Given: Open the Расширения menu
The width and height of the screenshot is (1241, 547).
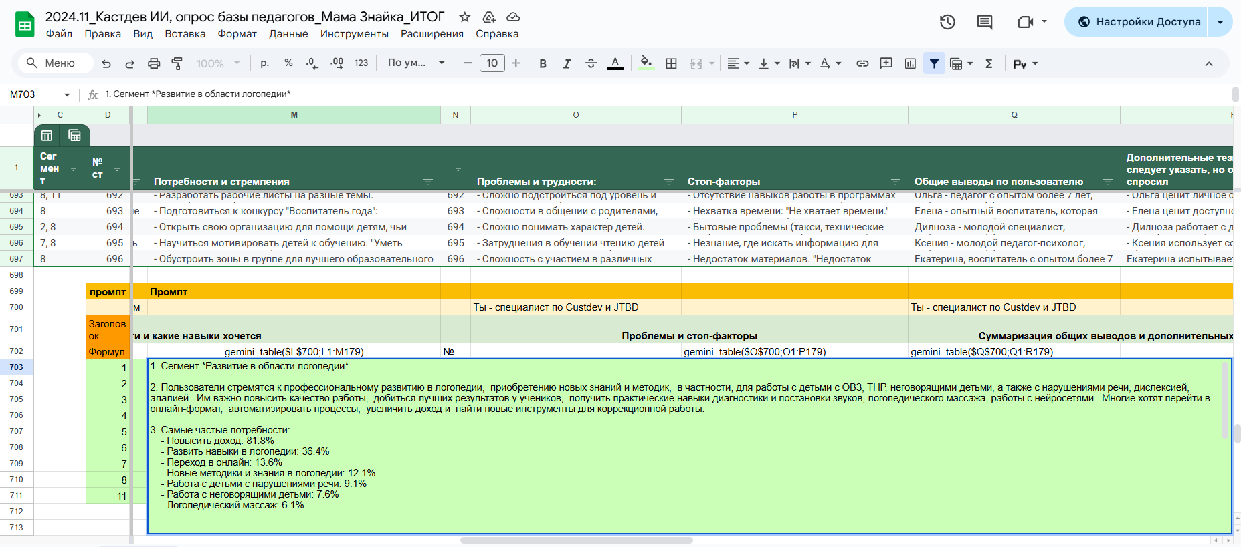Looking at the screenshot, I should 432,34.
